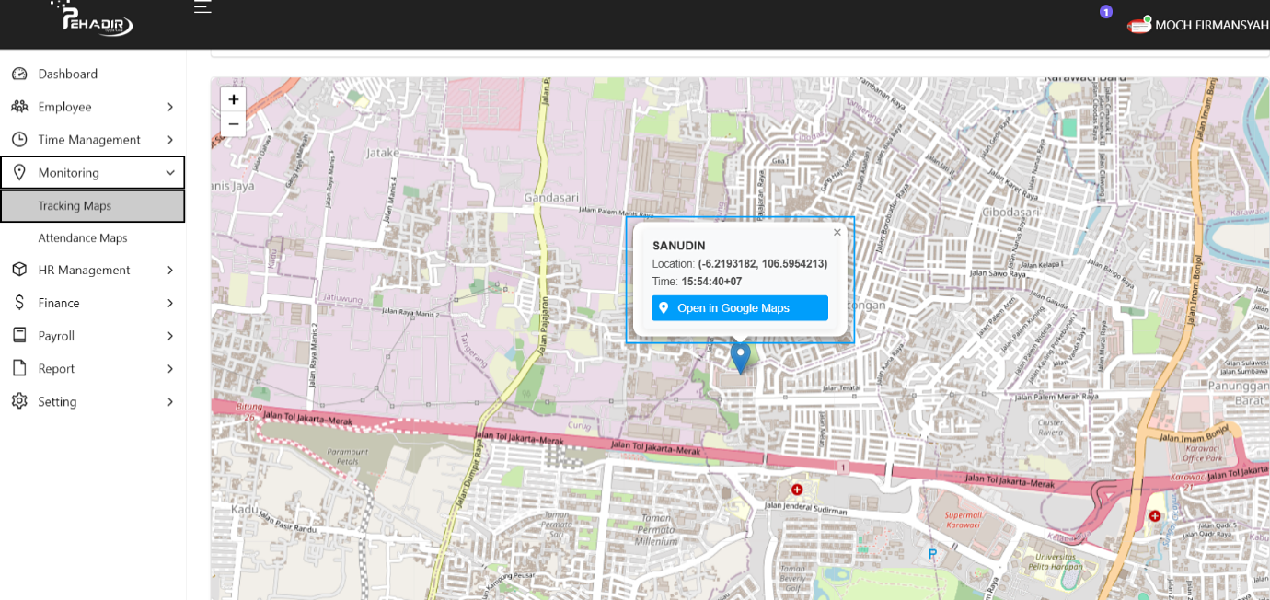Click the Monitoring location pin icon

click(19, 172)
